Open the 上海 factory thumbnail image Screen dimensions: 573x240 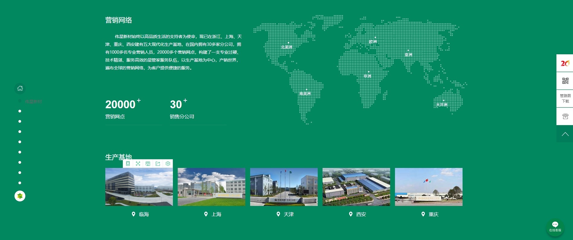[x=212, y=187]
